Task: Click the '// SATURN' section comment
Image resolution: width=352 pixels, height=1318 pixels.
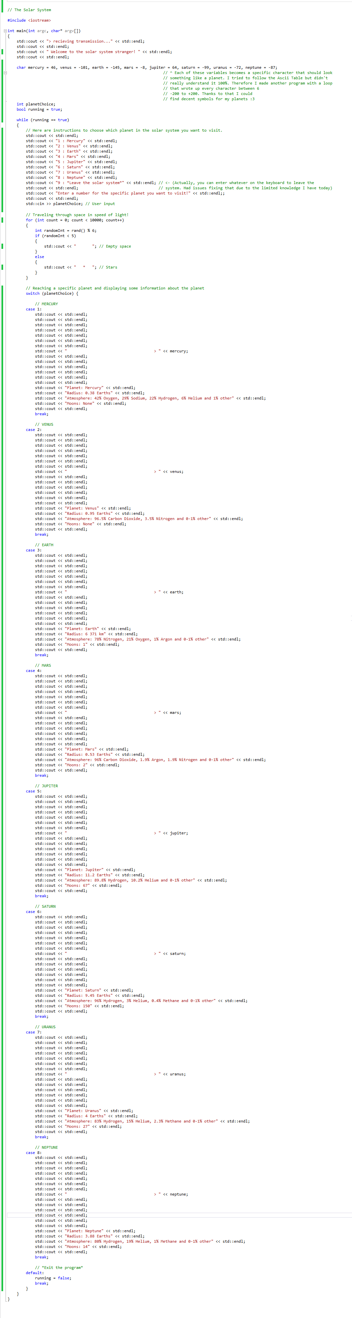Action: pos(45,907)
